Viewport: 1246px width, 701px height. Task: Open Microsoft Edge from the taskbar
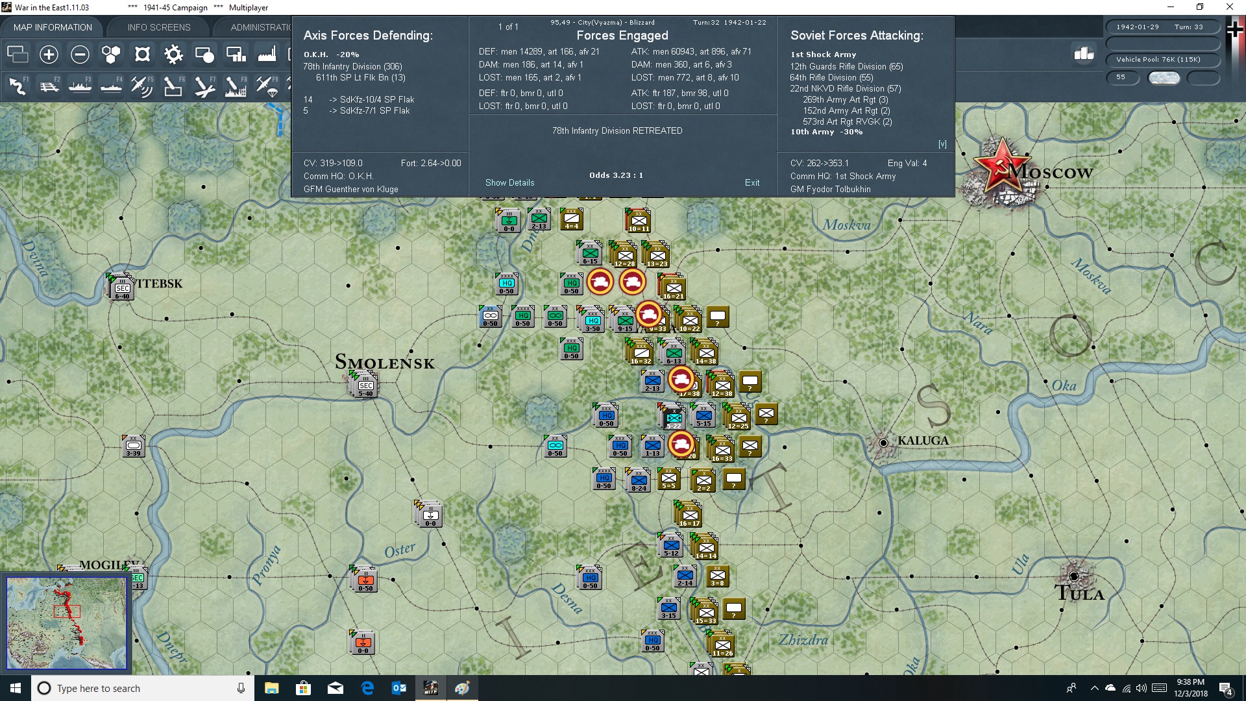[367, 688]
